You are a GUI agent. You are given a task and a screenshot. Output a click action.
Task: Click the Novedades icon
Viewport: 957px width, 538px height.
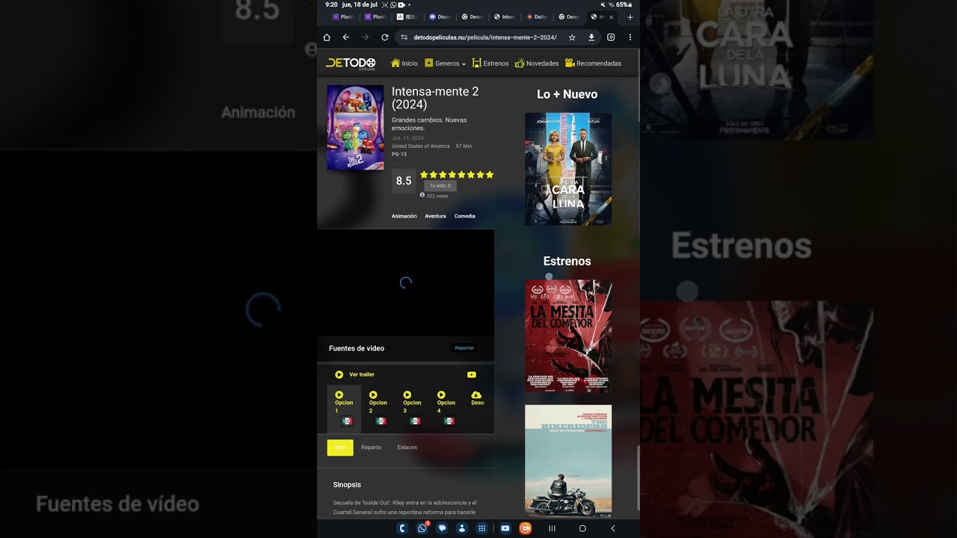(520, 63)
